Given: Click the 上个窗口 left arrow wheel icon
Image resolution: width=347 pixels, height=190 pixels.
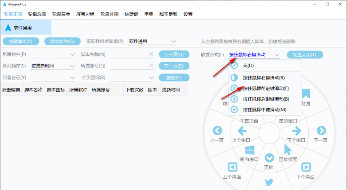Looking at the screenshot, I should pos(242,131).
